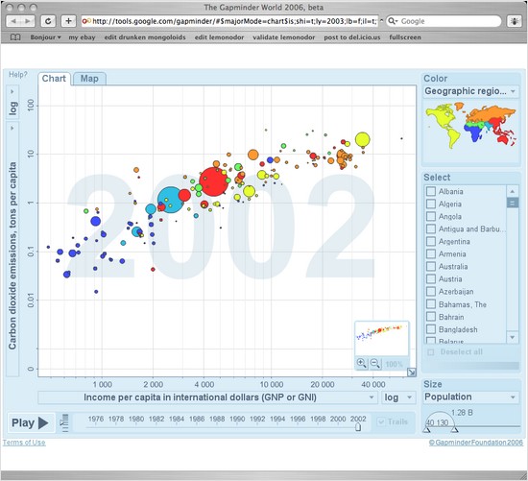Click the chart overview minimap thumbnail
This screenshot has width=528, height=481.
tap(382, 339)
